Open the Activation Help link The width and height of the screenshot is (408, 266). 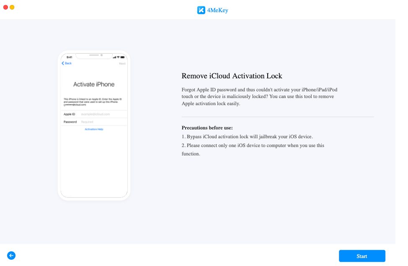point(94,129)
